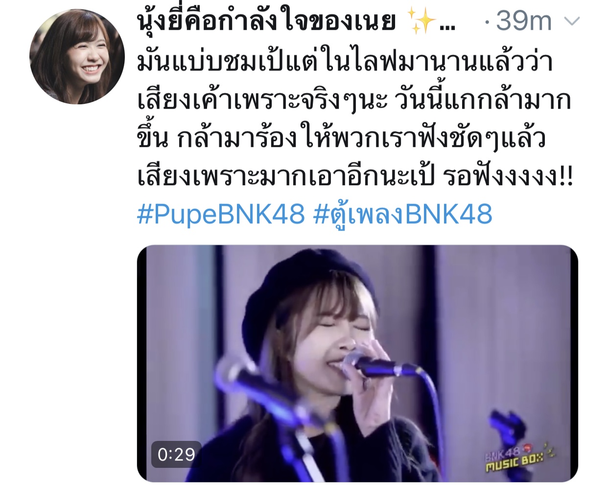The height and width of the screenshot is (485, 608).
Task: Play the embedded singer video
Action: [357, 363]
